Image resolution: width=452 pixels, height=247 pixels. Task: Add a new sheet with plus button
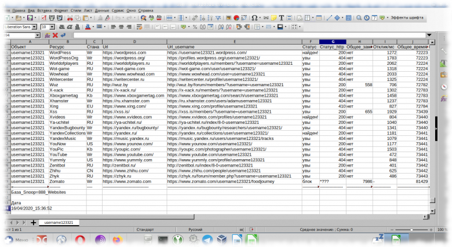coord(33,223)
